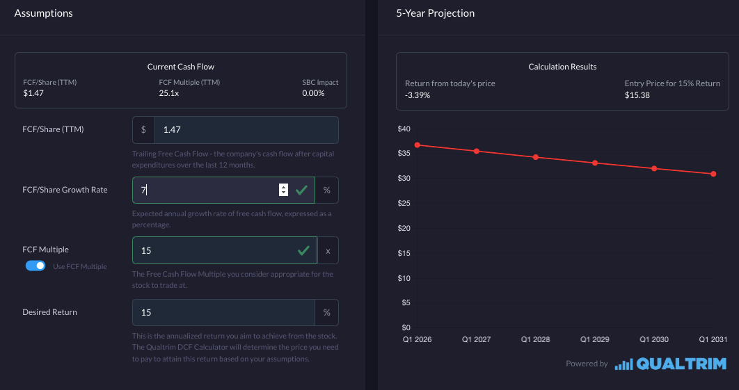
Task: Click the Q1 2030 point on the red line
Action: [654, 168]
